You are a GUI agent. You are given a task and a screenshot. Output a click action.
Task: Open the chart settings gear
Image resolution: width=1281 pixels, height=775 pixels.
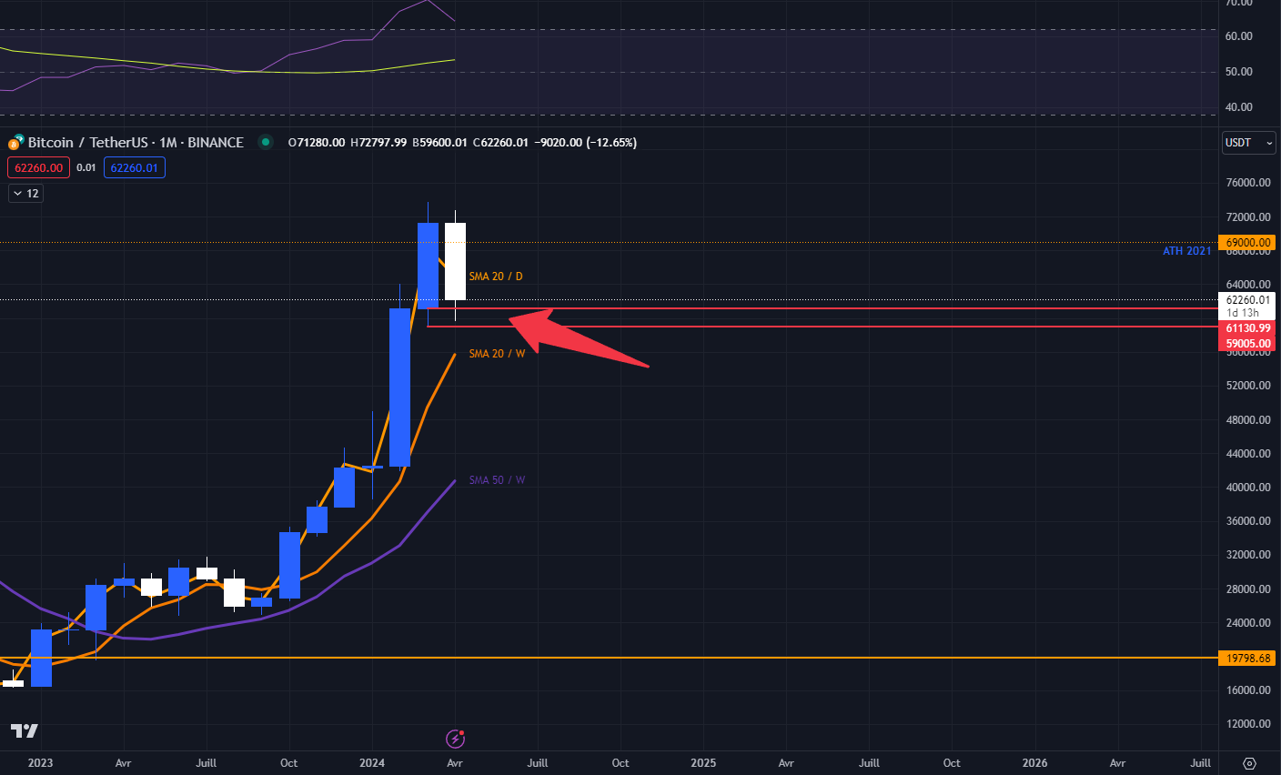(x=1249, y=764)
